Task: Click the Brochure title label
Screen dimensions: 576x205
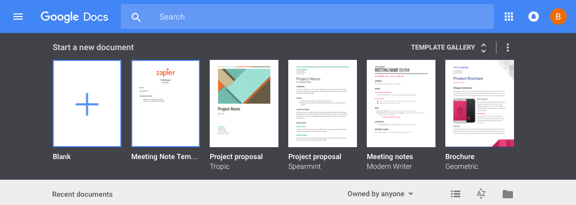Action: pyautogui.click(x=460, y=157)
